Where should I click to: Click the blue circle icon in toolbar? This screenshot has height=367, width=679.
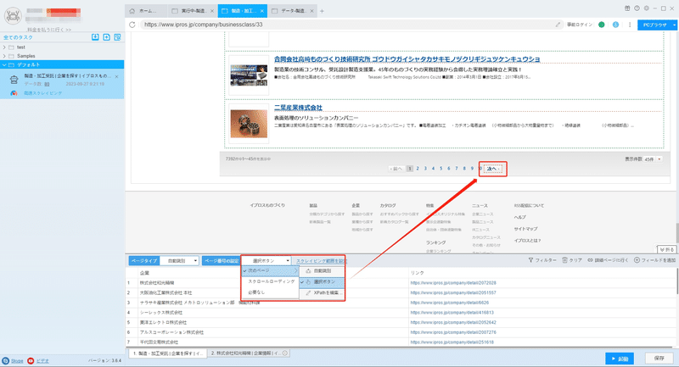click(615, 25)
